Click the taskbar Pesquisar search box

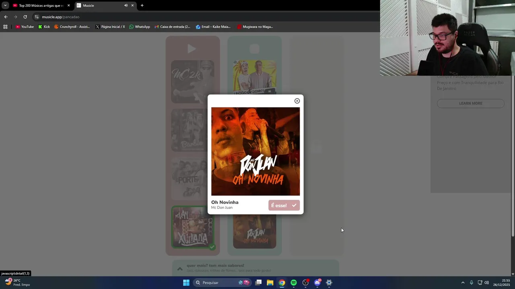tap(222, 283)
